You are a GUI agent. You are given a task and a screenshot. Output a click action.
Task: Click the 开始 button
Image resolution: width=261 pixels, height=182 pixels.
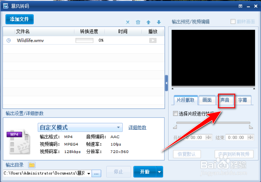145,172
